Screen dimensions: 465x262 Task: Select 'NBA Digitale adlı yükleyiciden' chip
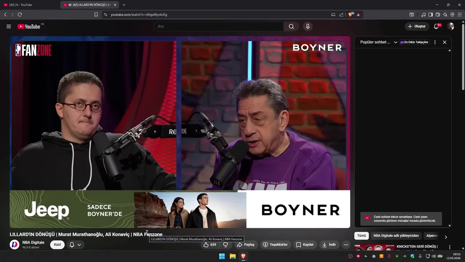pos(396,236)
